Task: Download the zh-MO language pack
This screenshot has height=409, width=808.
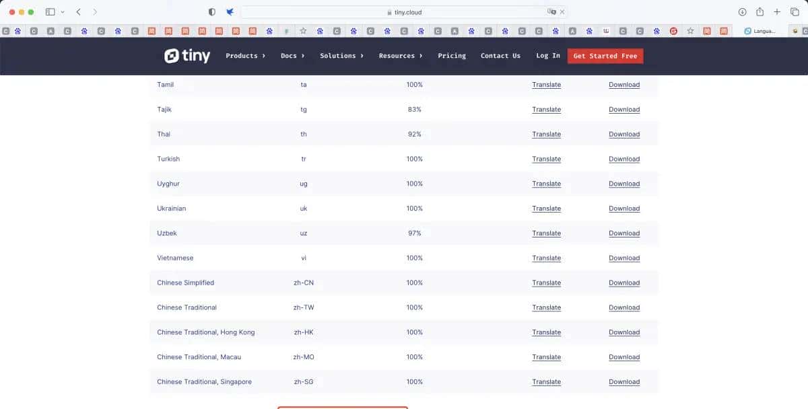Action: pos(624,357)
